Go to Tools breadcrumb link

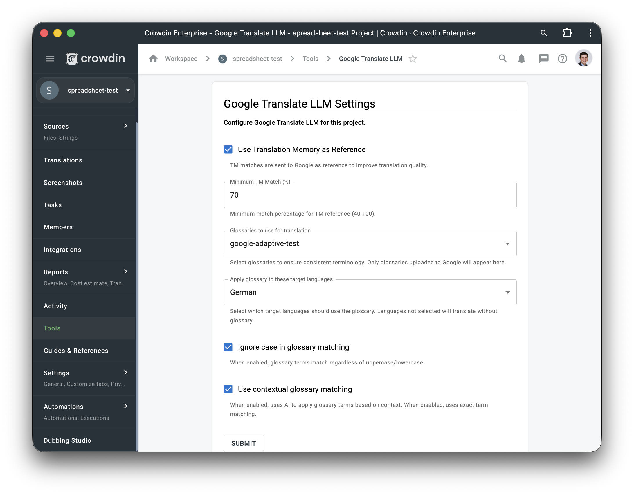[310, 59]
